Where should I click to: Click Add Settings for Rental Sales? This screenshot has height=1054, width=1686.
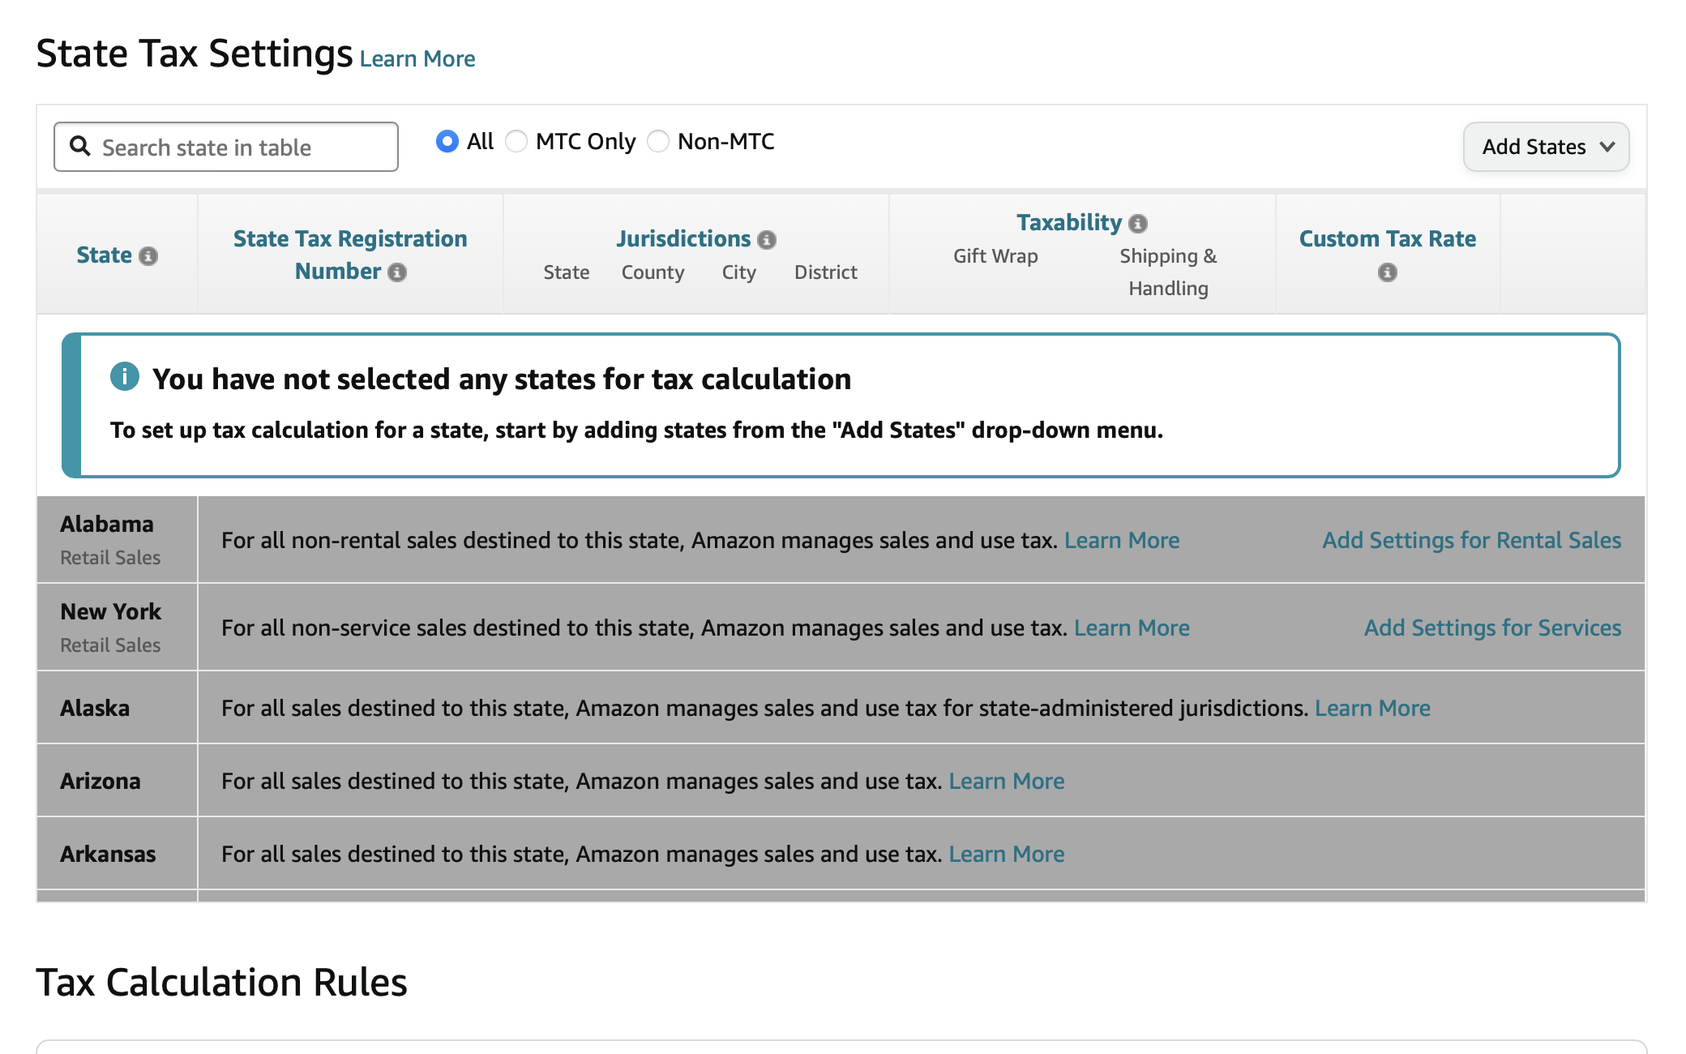tap(1472, 540)
